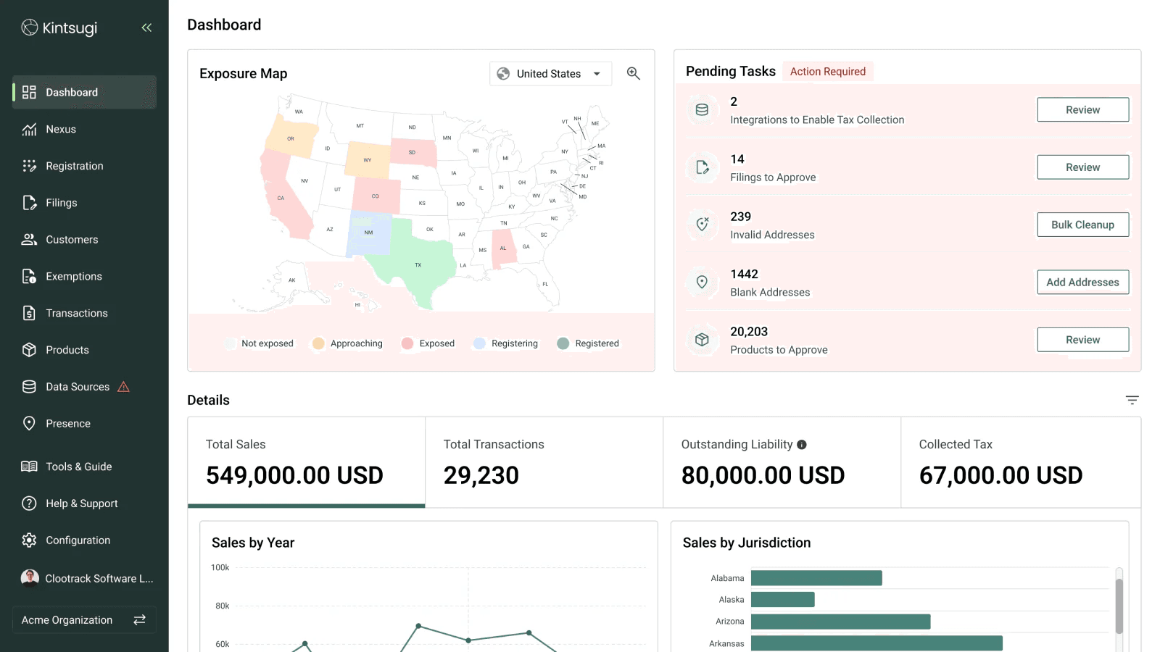The width and height of the screenshot is (1160, 652).
Task: Click the Data Sources warning triangle icon
Action: 124,387
